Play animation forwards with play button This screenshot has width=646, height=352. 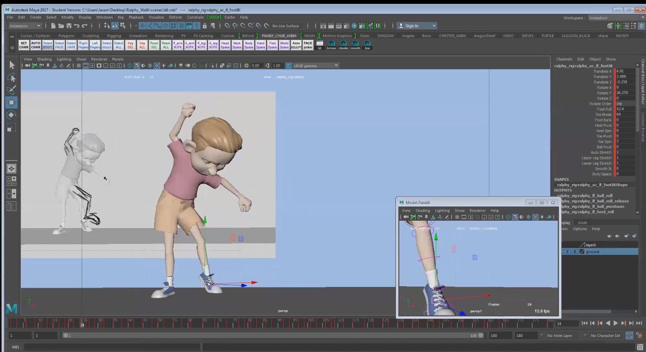click(616, 323)
